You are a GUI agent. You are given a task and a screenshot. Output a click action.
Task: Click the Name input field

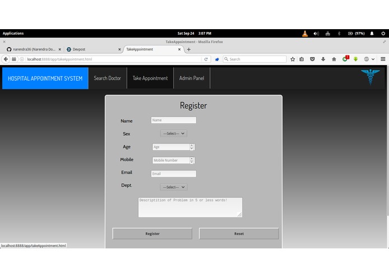tap(174, 120)
